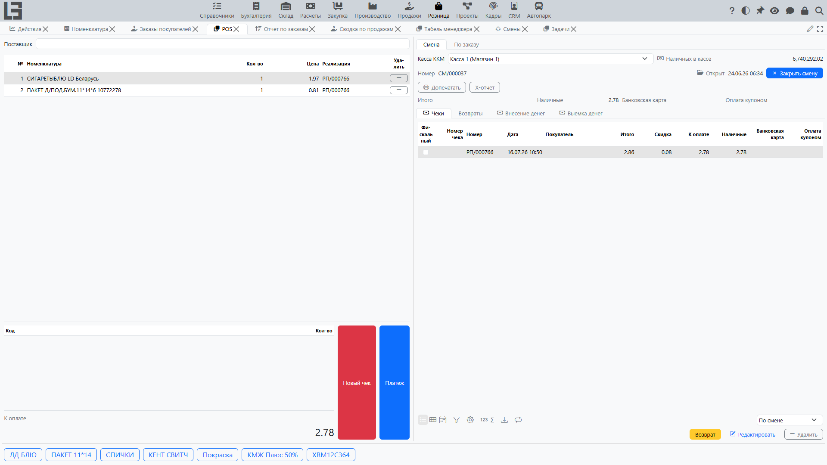Click Закрыть смену button

tap(795, 73)
